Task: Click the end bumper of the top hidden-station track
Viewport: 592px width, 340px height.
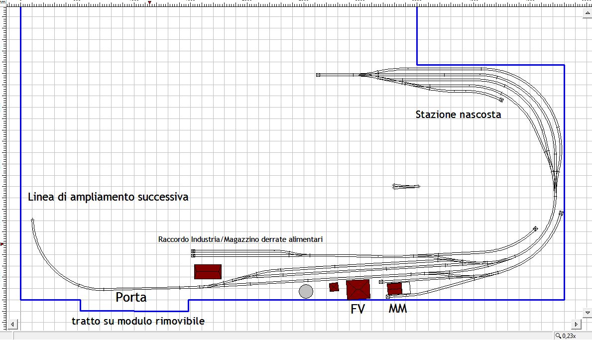Action: point(318,75)
